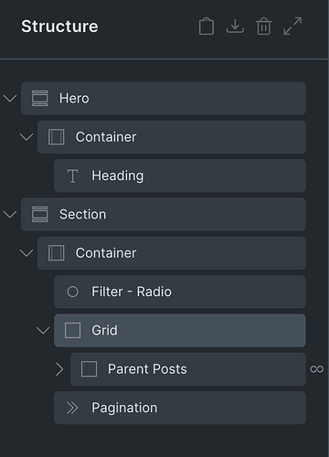Click the download/import icon in Structure header
Screen dimensions: 329x457
pos(235,27)
